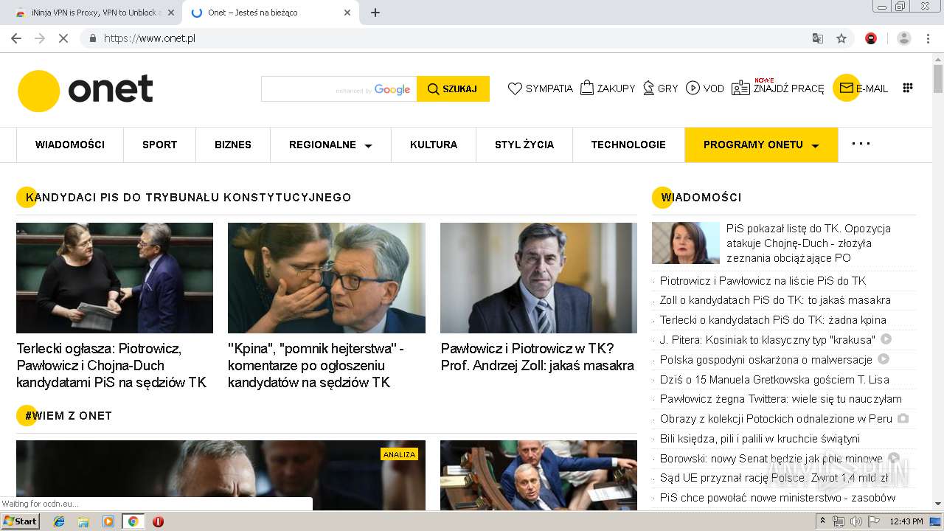Viewport: 944px width, 531px height.
Task: Click the volume icon in system tray
Action: 855,521
